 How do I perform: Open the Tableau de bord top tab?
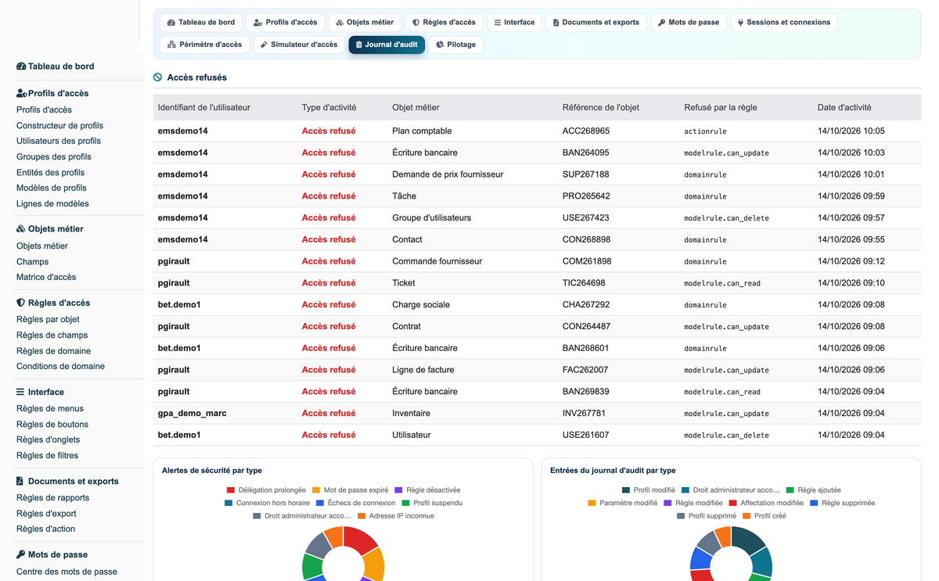coord(201,23)
